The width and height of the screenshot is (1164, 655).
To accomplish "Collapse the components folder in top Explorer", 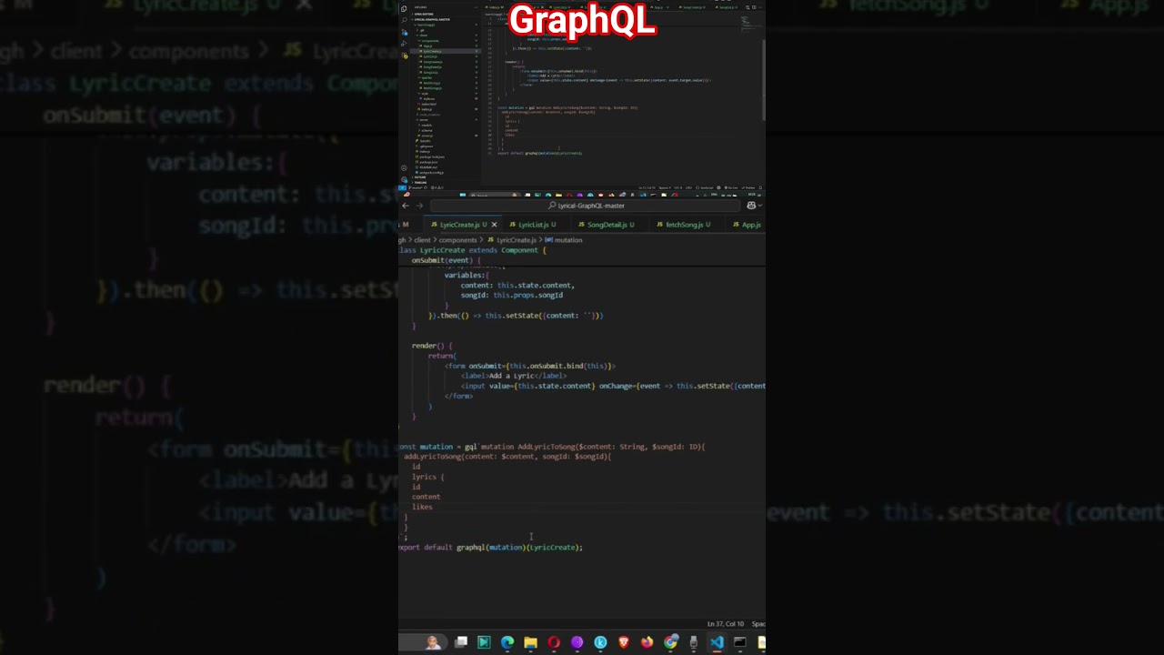I will coord(429,41).
